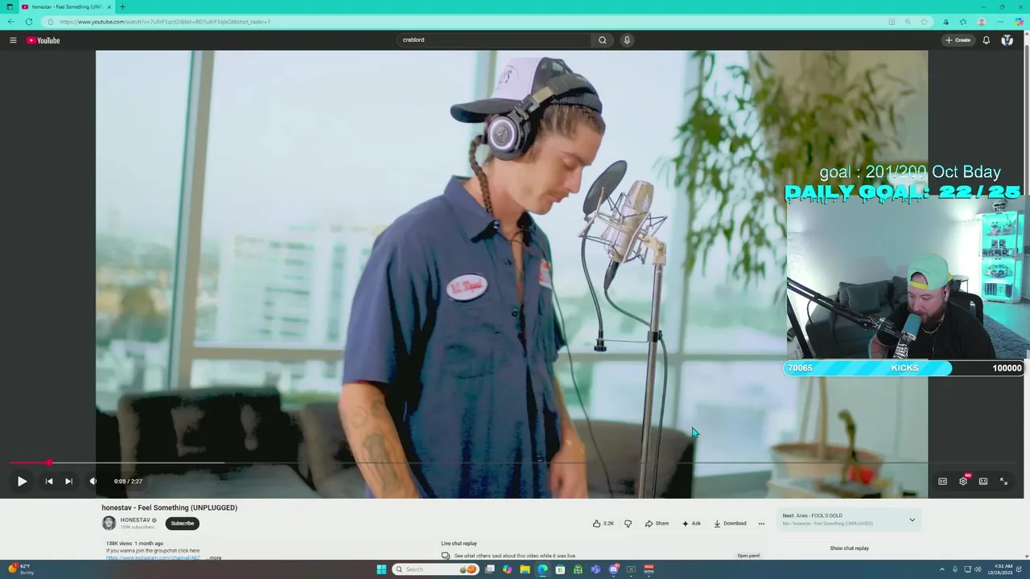Open Microsoft Store in the taskbar
The image size is (1030, 579).
[560, 569]
